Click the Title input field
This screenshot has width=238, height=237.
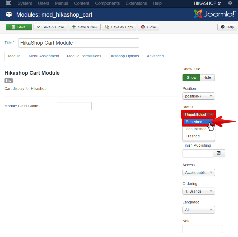pos(79,43)
